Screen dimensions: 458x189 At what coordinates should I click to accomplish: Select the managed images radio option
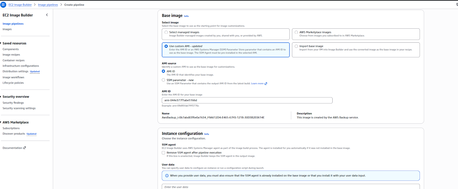click(166, 32)
